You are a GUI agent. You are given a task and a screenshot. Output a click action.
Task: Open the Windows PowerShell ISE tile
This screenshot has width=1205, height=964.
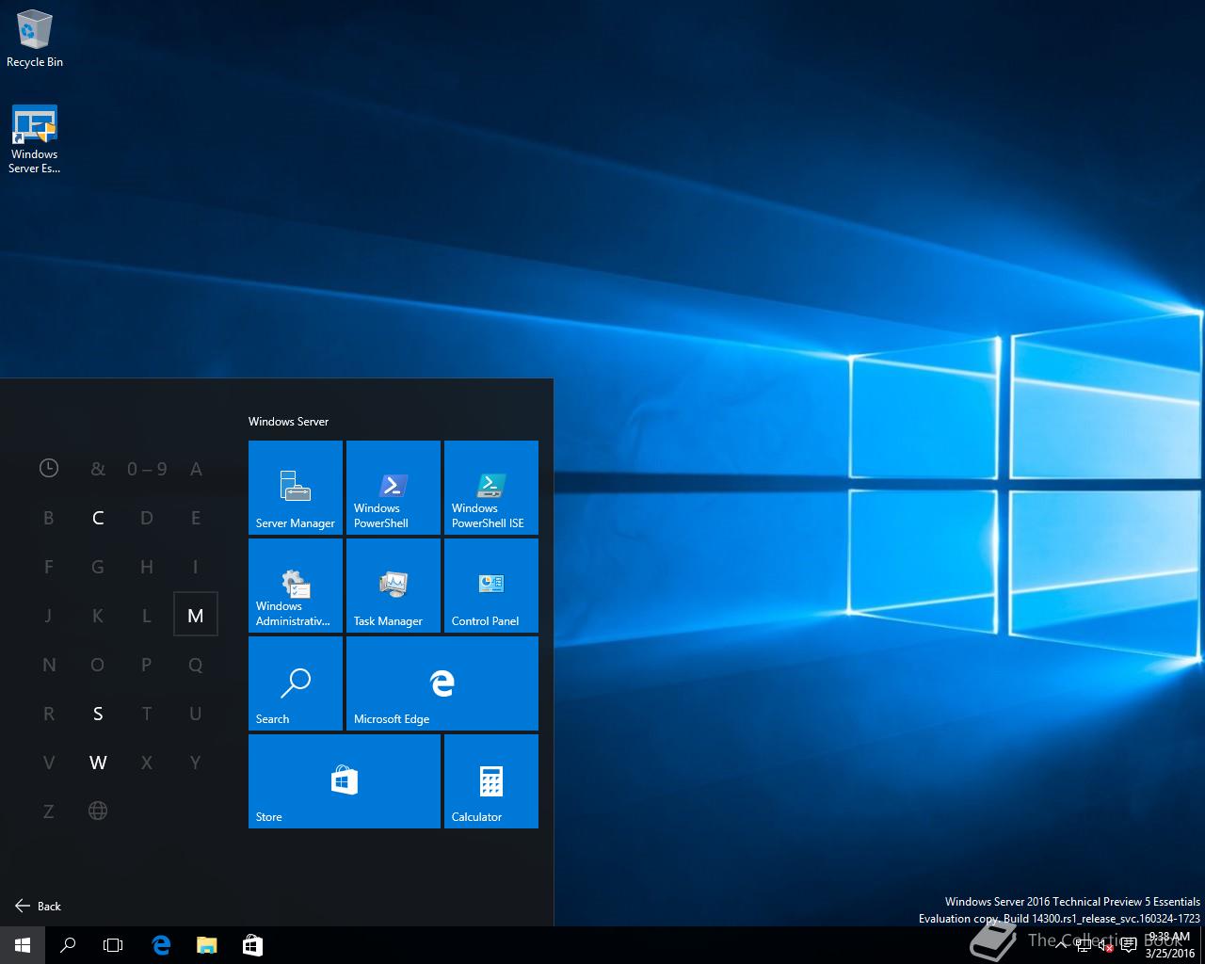pyautogui.click(x=491, y=488)
